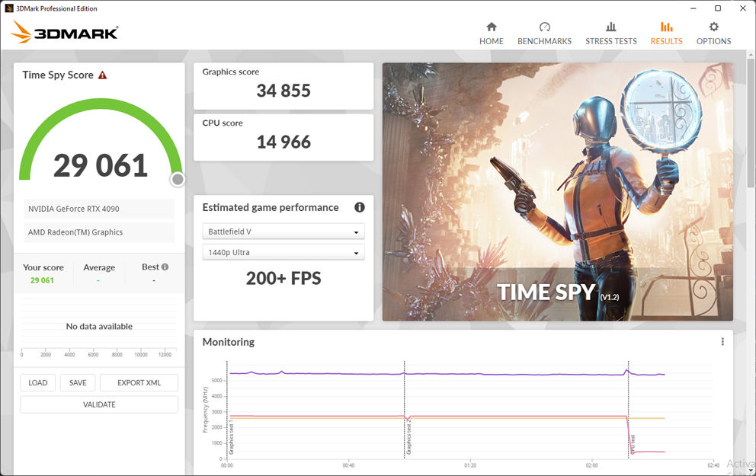Click the Graphics test 2 marker line

tap(405, 410)
